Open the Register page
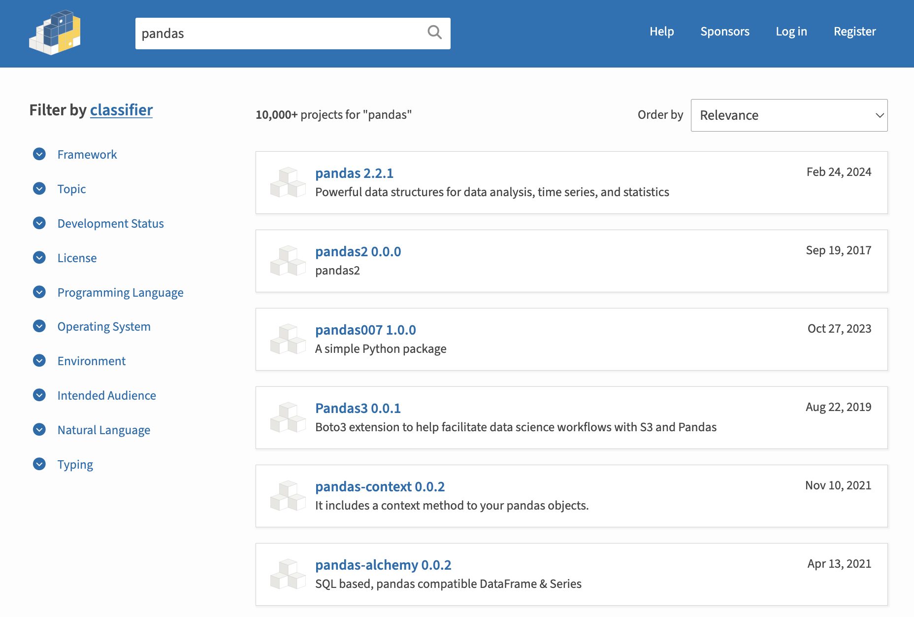This screenshot has width=914, height=617. point(855,32)
